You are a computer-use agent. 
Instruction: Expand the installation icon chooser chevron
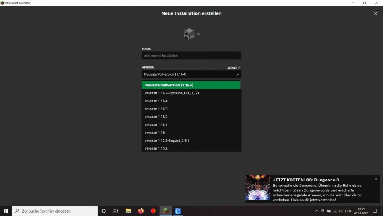click(x=198, y=34)
